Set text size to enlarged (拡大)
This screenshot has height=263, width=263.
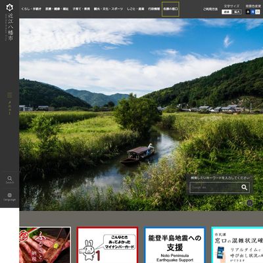237,12
